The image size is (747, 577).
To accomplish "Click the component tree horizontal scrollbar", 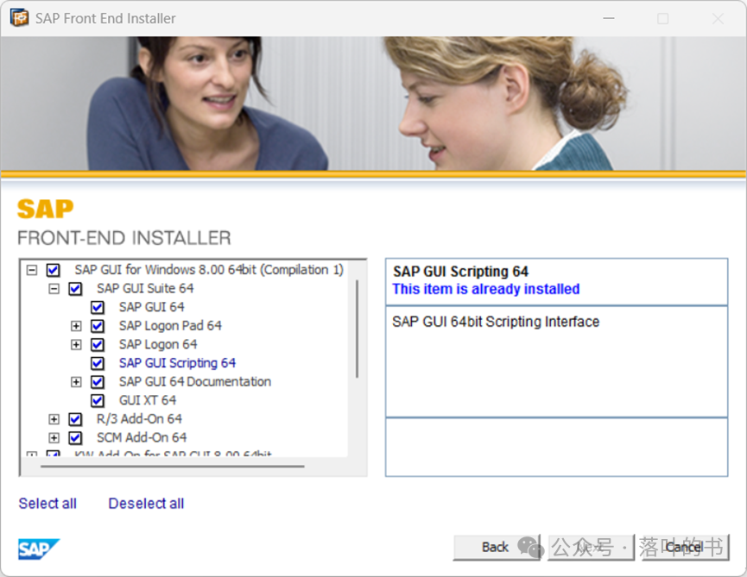I will click(x=173, y=467).
